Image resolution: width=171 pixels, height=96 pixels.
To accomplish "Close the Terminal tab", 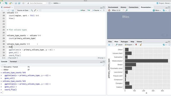I will tap(18, 62).
